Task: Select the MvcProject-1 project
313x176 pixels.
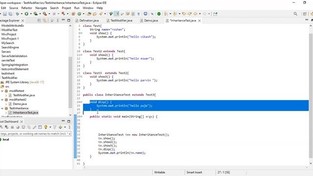Action: click(10, 39)
